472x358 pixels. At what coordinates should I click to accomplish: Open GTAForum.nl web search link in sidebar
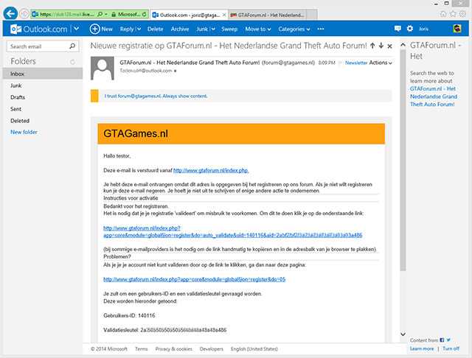(x=434, y=96)
